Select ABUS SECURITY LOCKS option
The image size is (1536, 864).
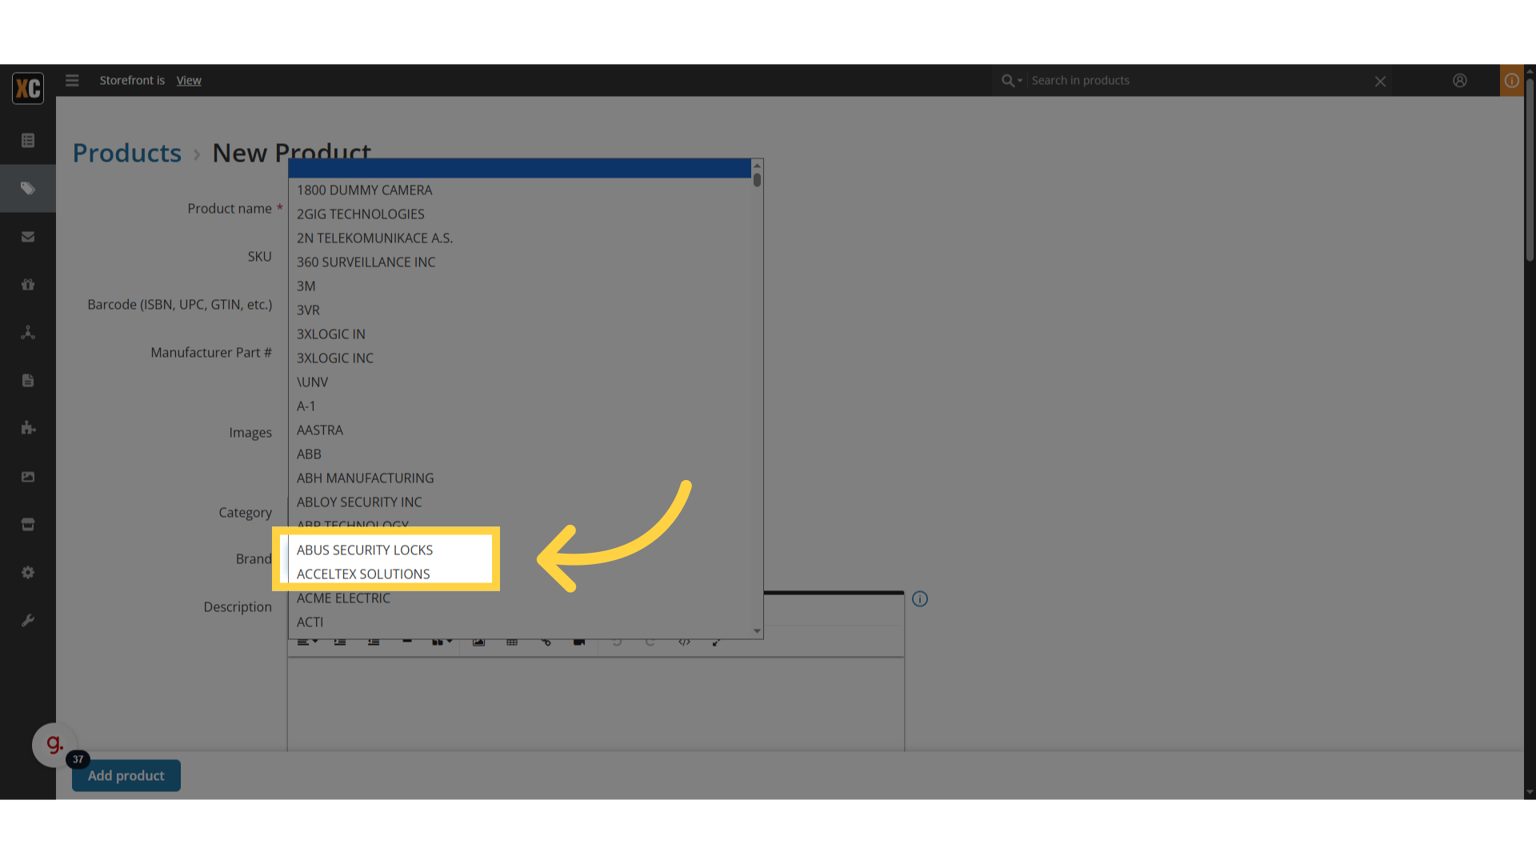[520, 550]
